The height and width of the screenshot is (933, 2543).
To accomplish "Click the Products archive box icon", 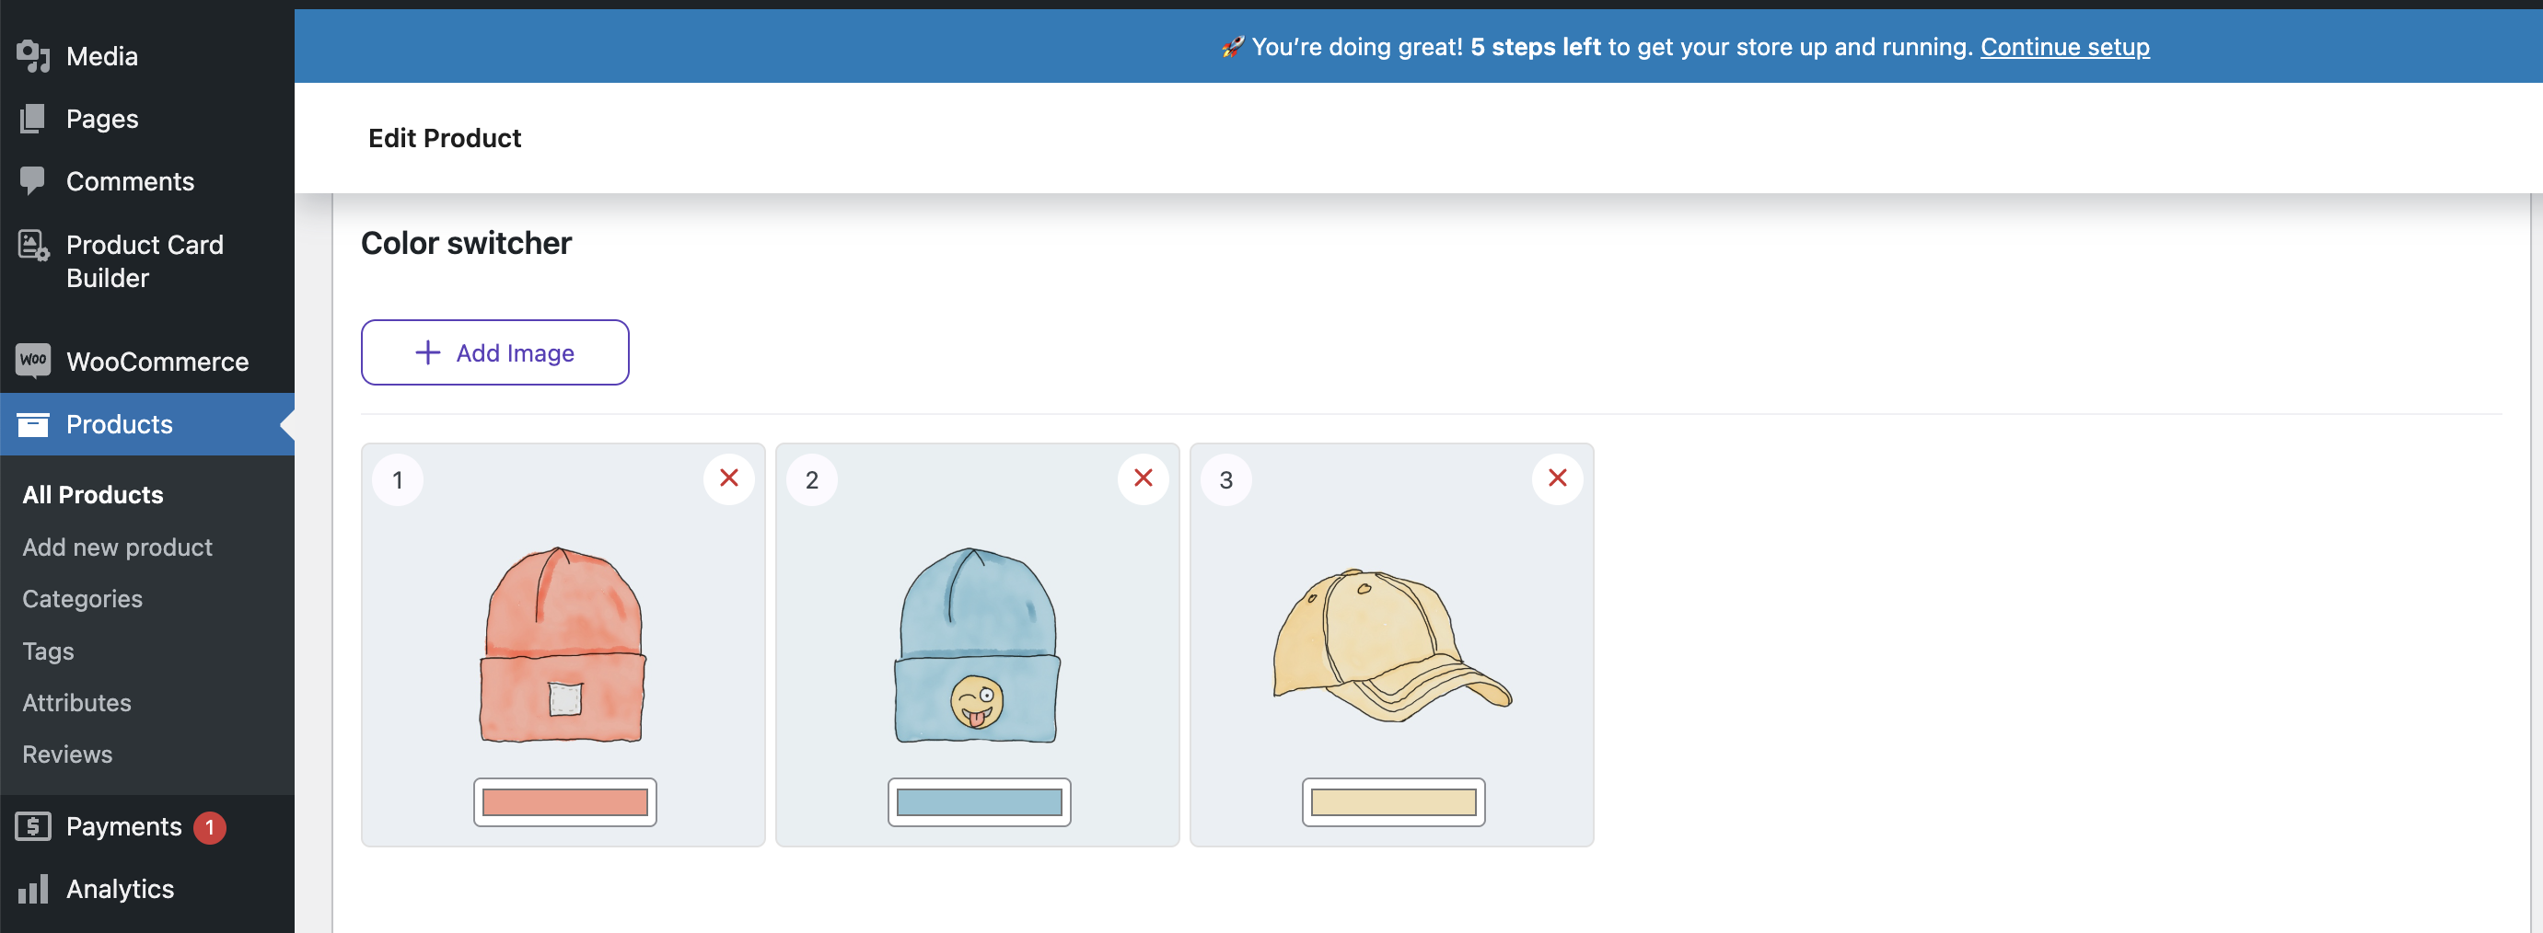I will [32, 424].
